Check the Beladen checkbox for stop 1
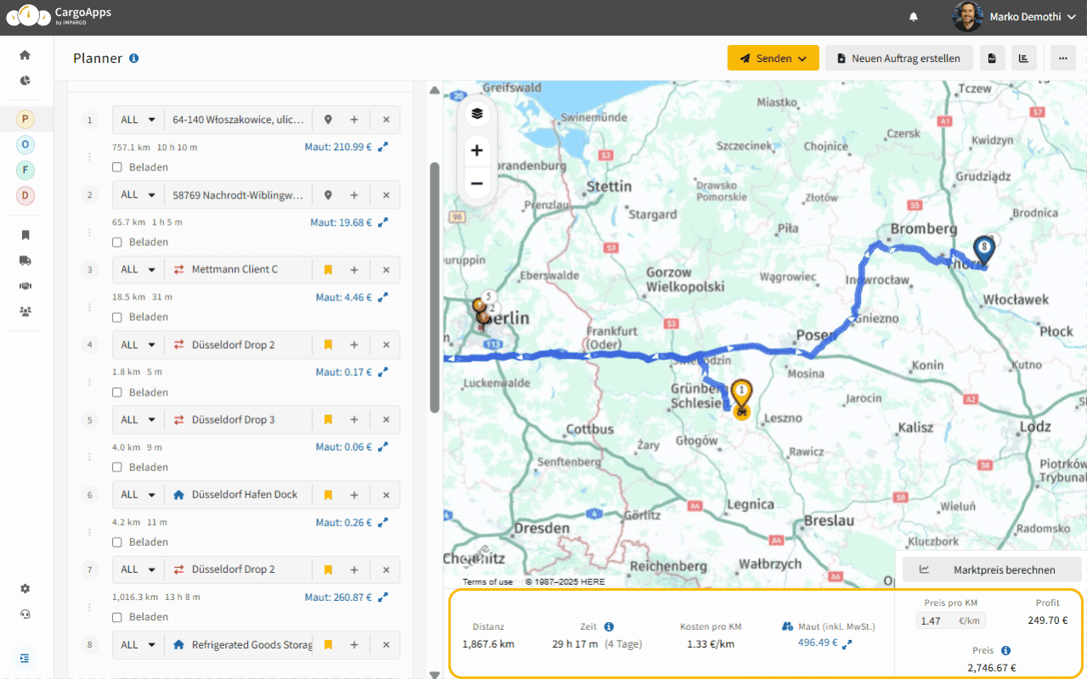Image resolution: width=1087 pixels, height=679 pixels. (x=116, y=167)
